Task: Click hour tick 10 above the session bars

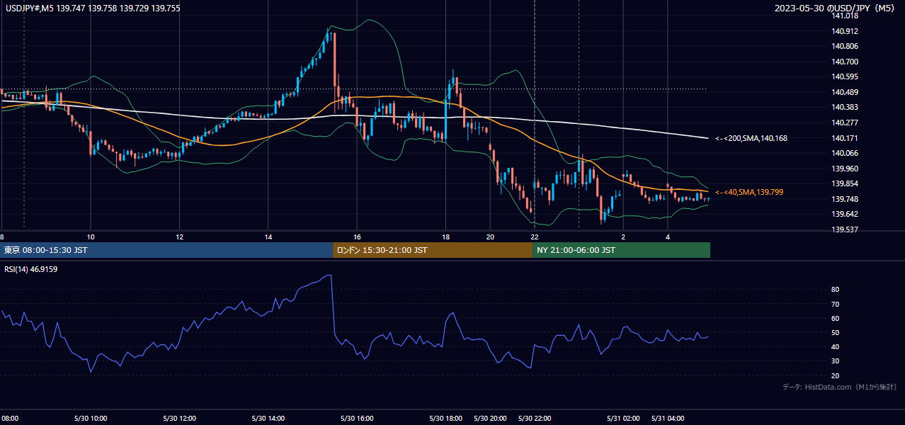Action: 90,237
